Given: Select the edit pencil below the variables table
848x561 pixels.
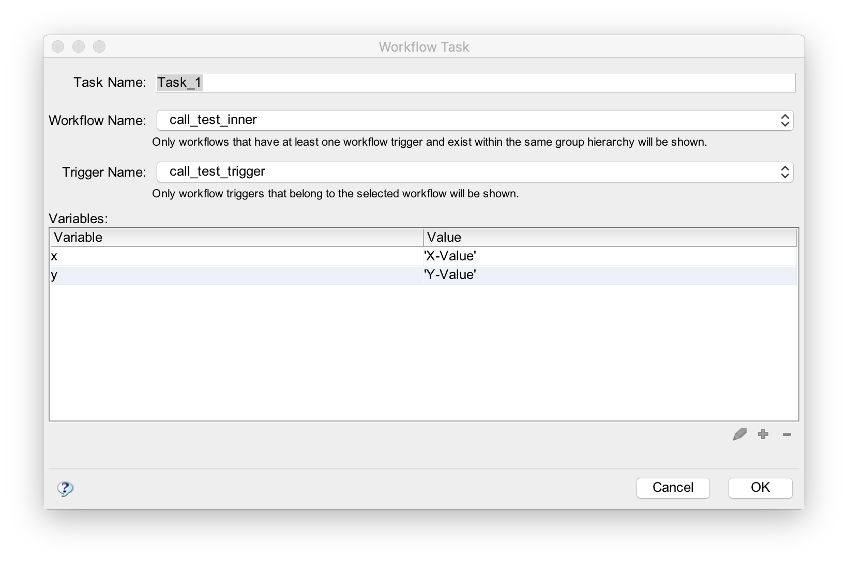Looking at the screenshot, I should pyautogui.click(x=739, y=434).
